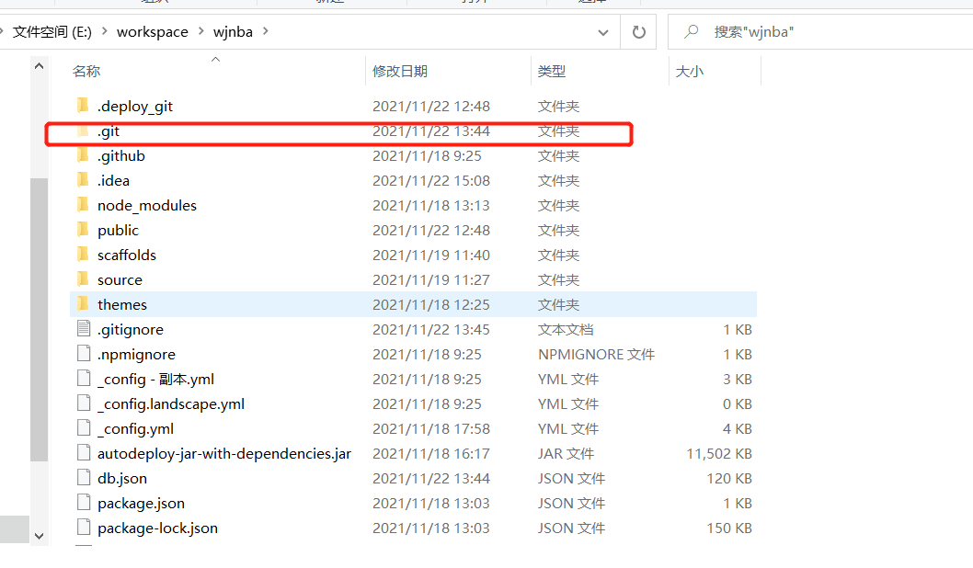Select the _config.yml file
The image size is (973, 568).
[x=135, y=428]
